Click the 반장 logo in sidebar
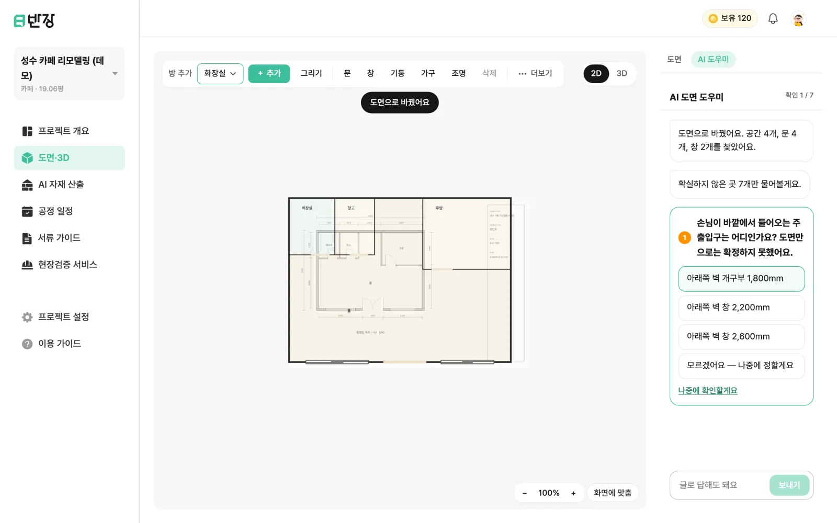Viewport: 837px width, 523px height. (34, 20)
